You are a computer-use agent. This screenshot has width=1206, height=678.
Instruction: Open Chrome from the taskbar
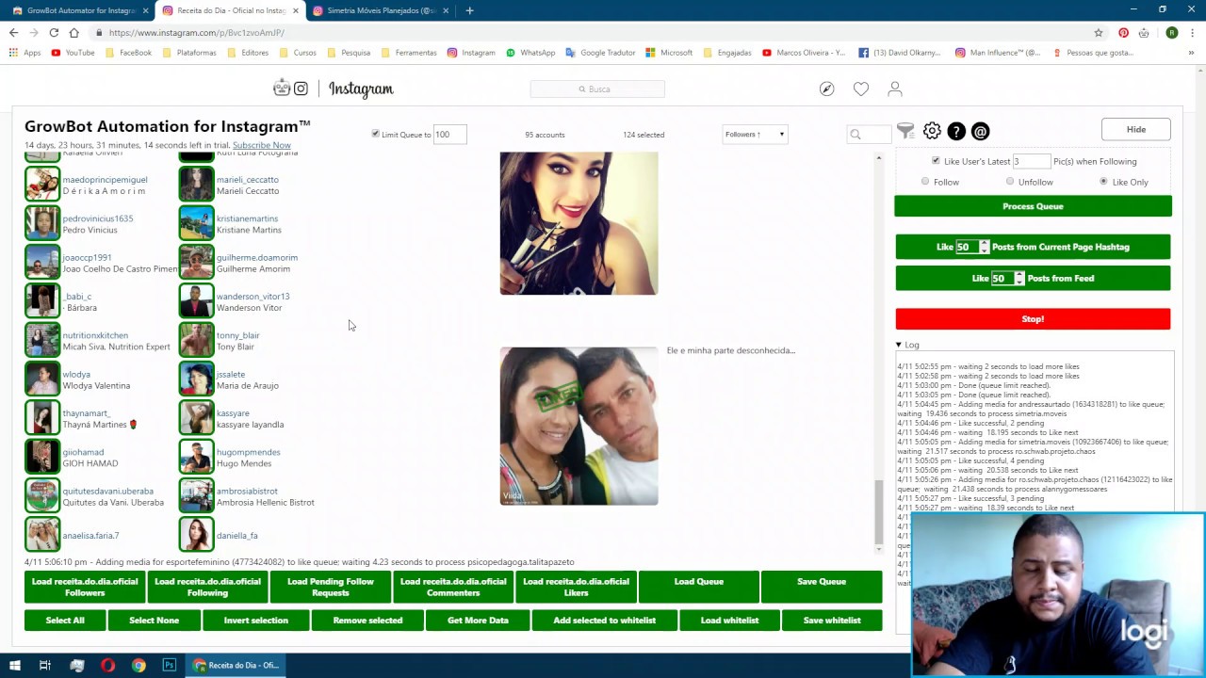coord(139,665)
